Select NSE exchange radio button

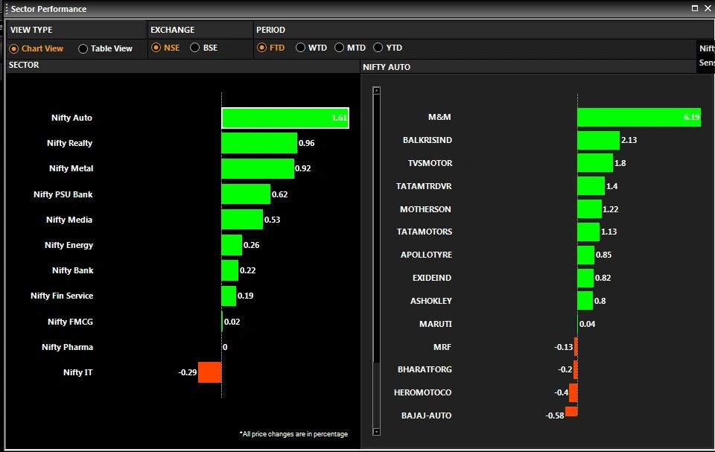156,48
